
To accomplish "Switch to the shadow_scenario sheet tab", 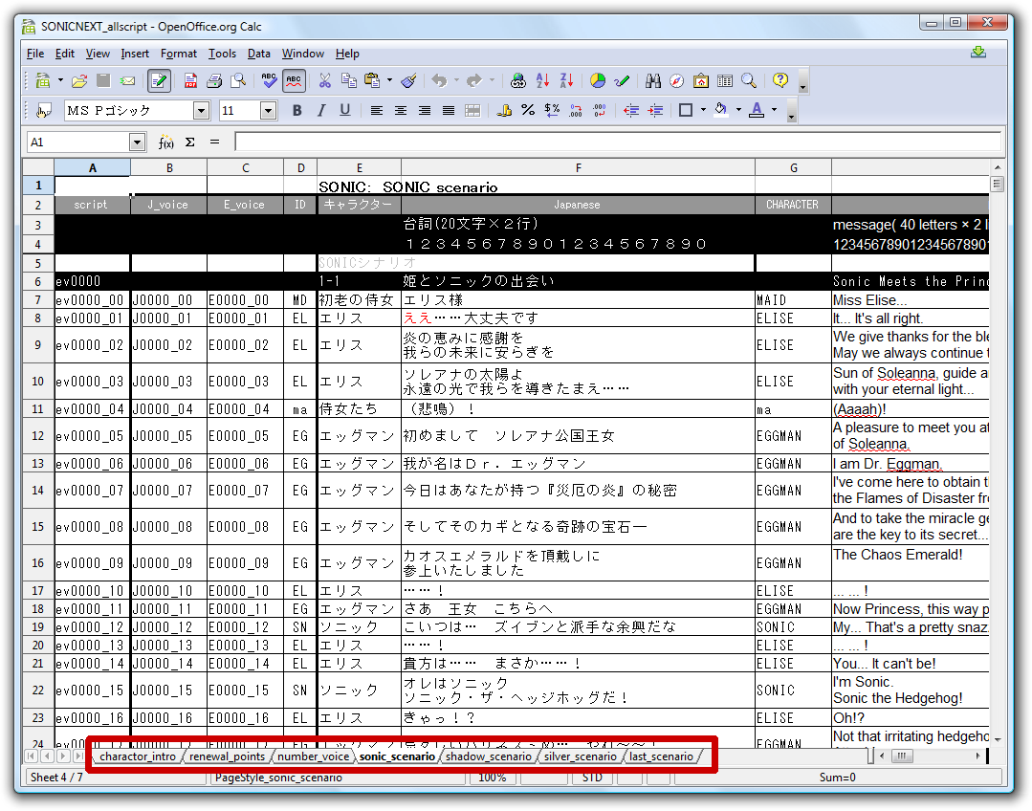I will click(x=488, y=756).
